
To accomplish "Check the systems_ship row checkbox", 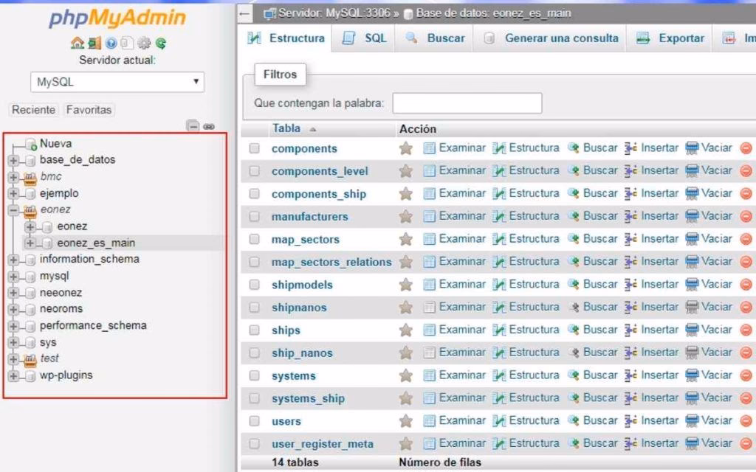I will (x=254, y=398).
